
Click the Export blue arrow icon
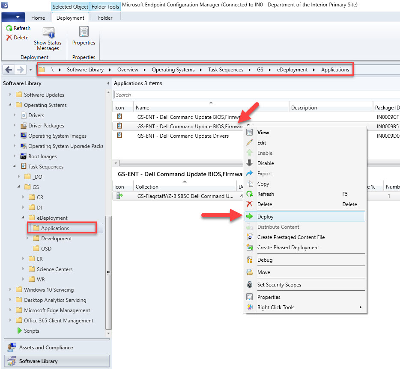[250, 174]
